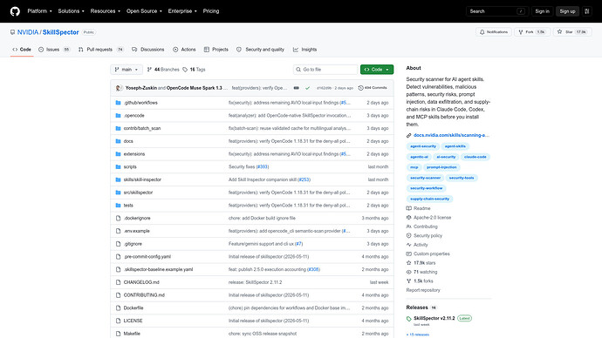Click Report repository link
Image resolution: width=602 pixels, height=338 pixels.
[423, 290]
